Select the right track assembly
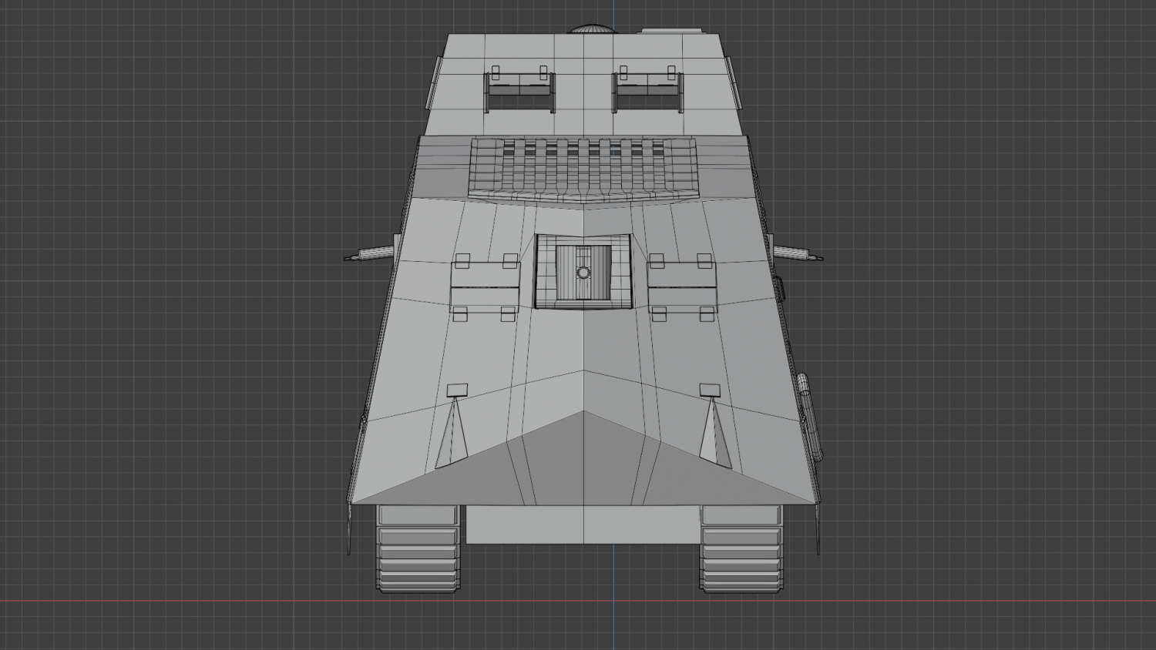The height and width of the screenshot is (650, 1156). pyautogui.click(x=740, y=551)
